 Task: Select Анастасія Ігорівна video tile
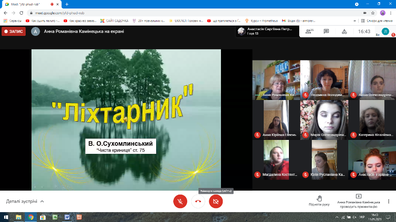pos(372,160)
